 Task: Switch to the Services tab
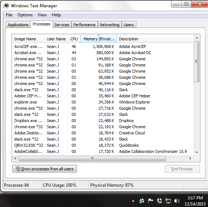[x=62, y=25]
